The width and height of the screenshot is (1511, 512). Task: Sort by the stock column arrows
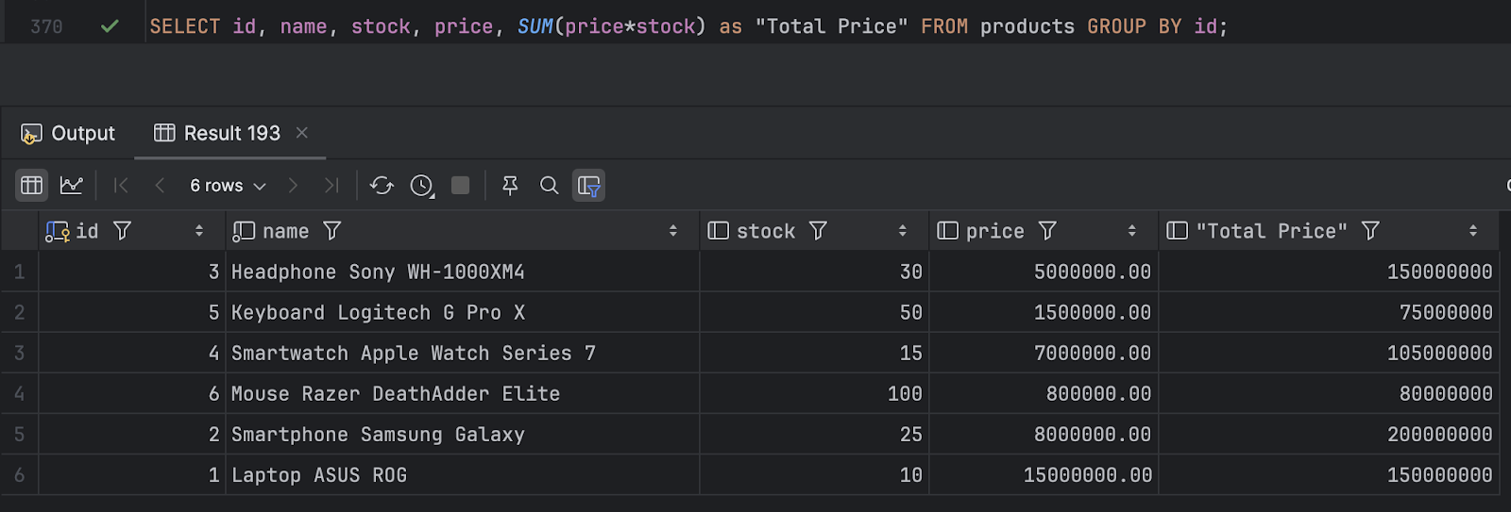pyautogui.click(x=903, y=231)
